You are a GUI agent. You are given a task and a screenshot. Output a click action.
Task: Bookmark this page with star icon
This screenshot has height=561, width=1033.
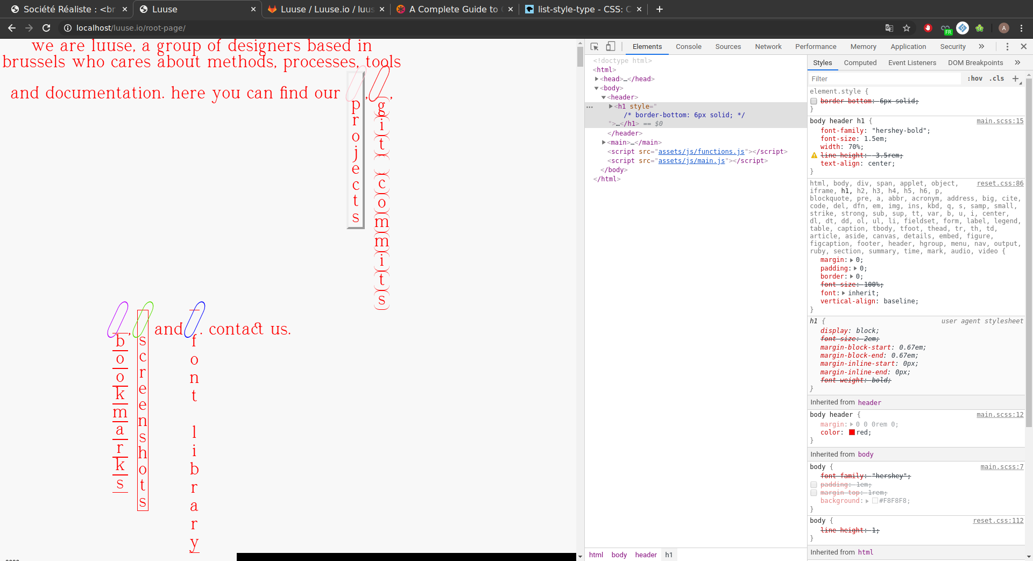907,28
